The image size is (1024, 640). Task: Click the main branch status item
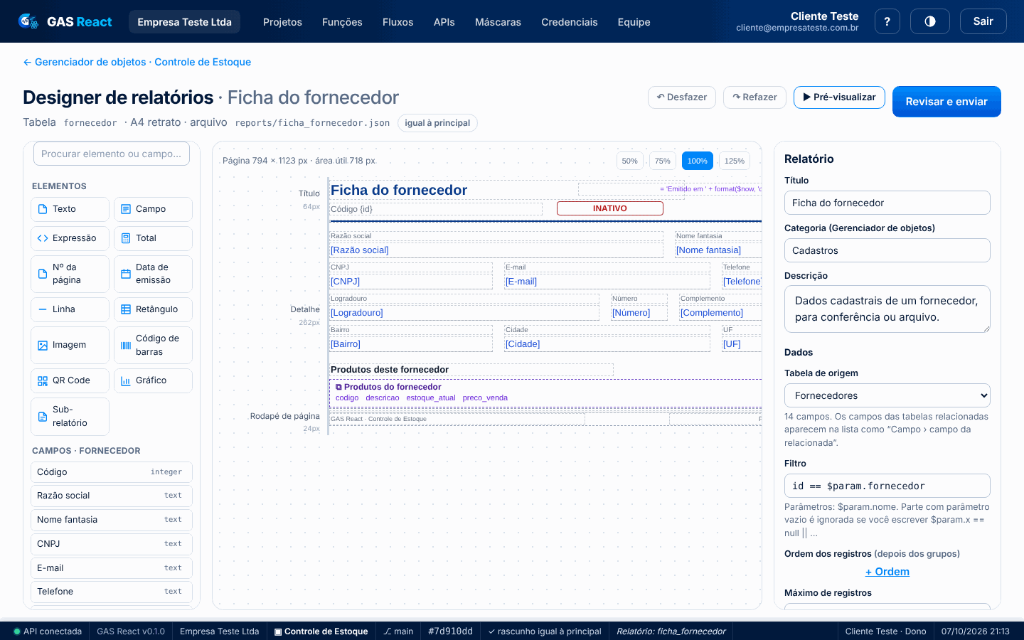tap(398, 631)
